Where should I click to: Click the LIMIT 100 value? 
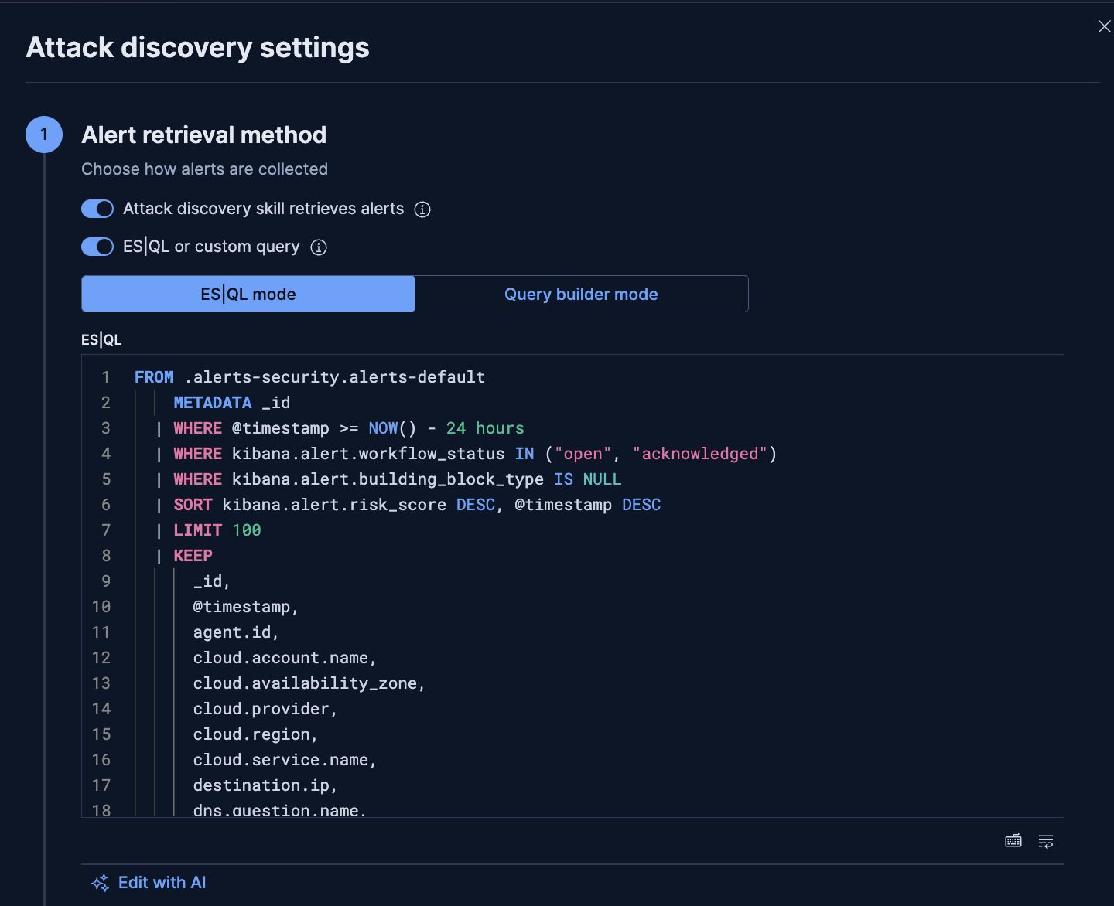pos(247,530)
